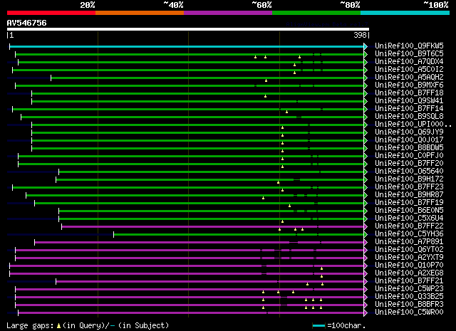Click the 'Large gaps' legend text
The width and height of the screenshot is (456, 331).
30,326
